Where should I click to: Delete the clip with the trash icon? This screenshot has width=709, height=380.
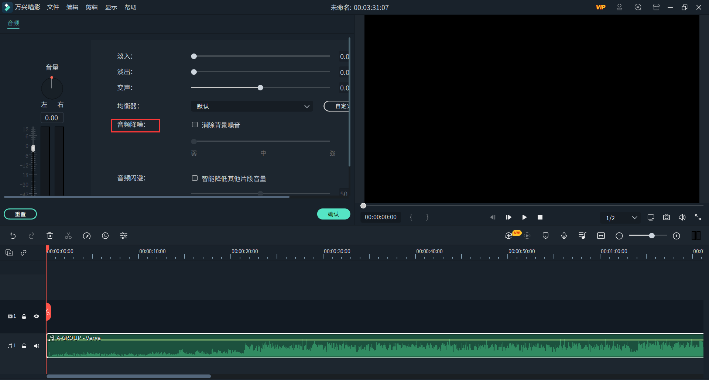[x=50, y=236]
